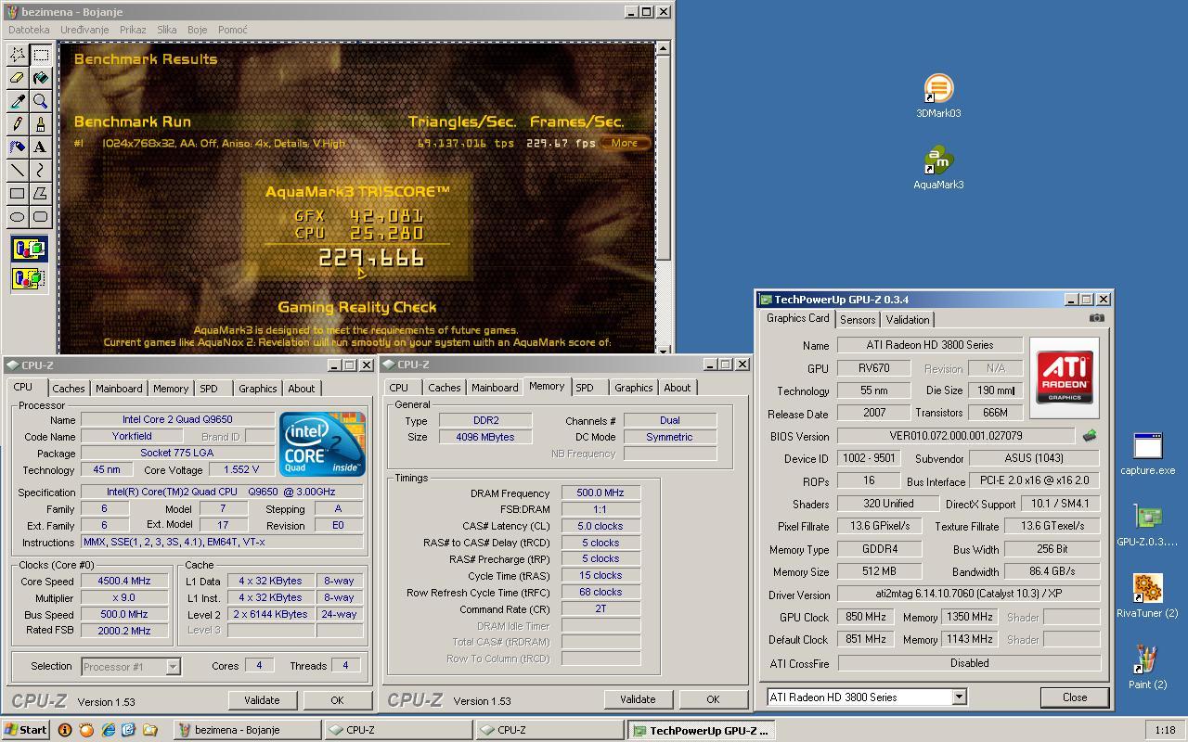
Task: Activate the Magnifier tool in Paint
Action: 41,101
